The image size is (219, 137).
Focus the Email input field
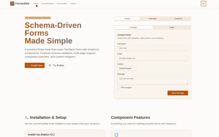click(153, 58)
